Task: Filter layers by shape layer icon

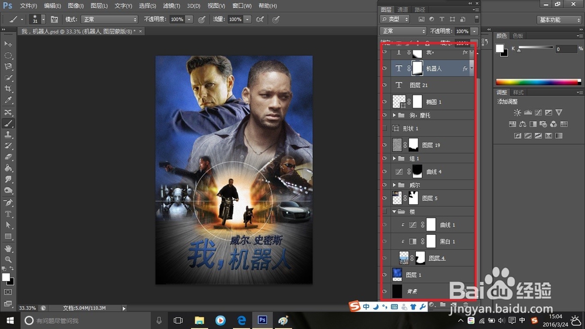Action: [452, 19]
